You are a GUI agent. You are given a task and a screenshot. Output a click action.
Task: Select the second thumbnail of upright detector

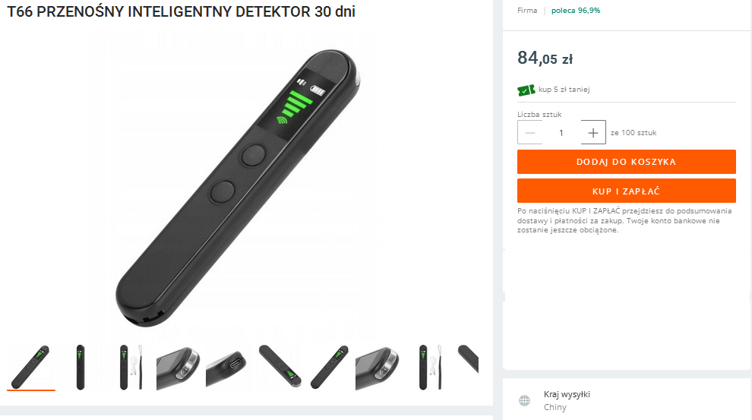[81, 367]
